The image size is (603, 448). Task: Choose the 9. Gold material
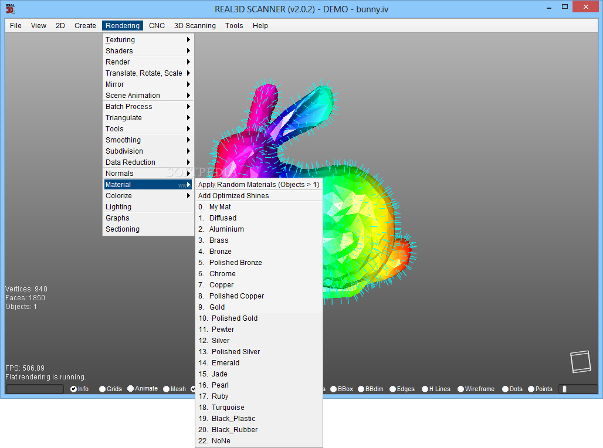point(259,307)
